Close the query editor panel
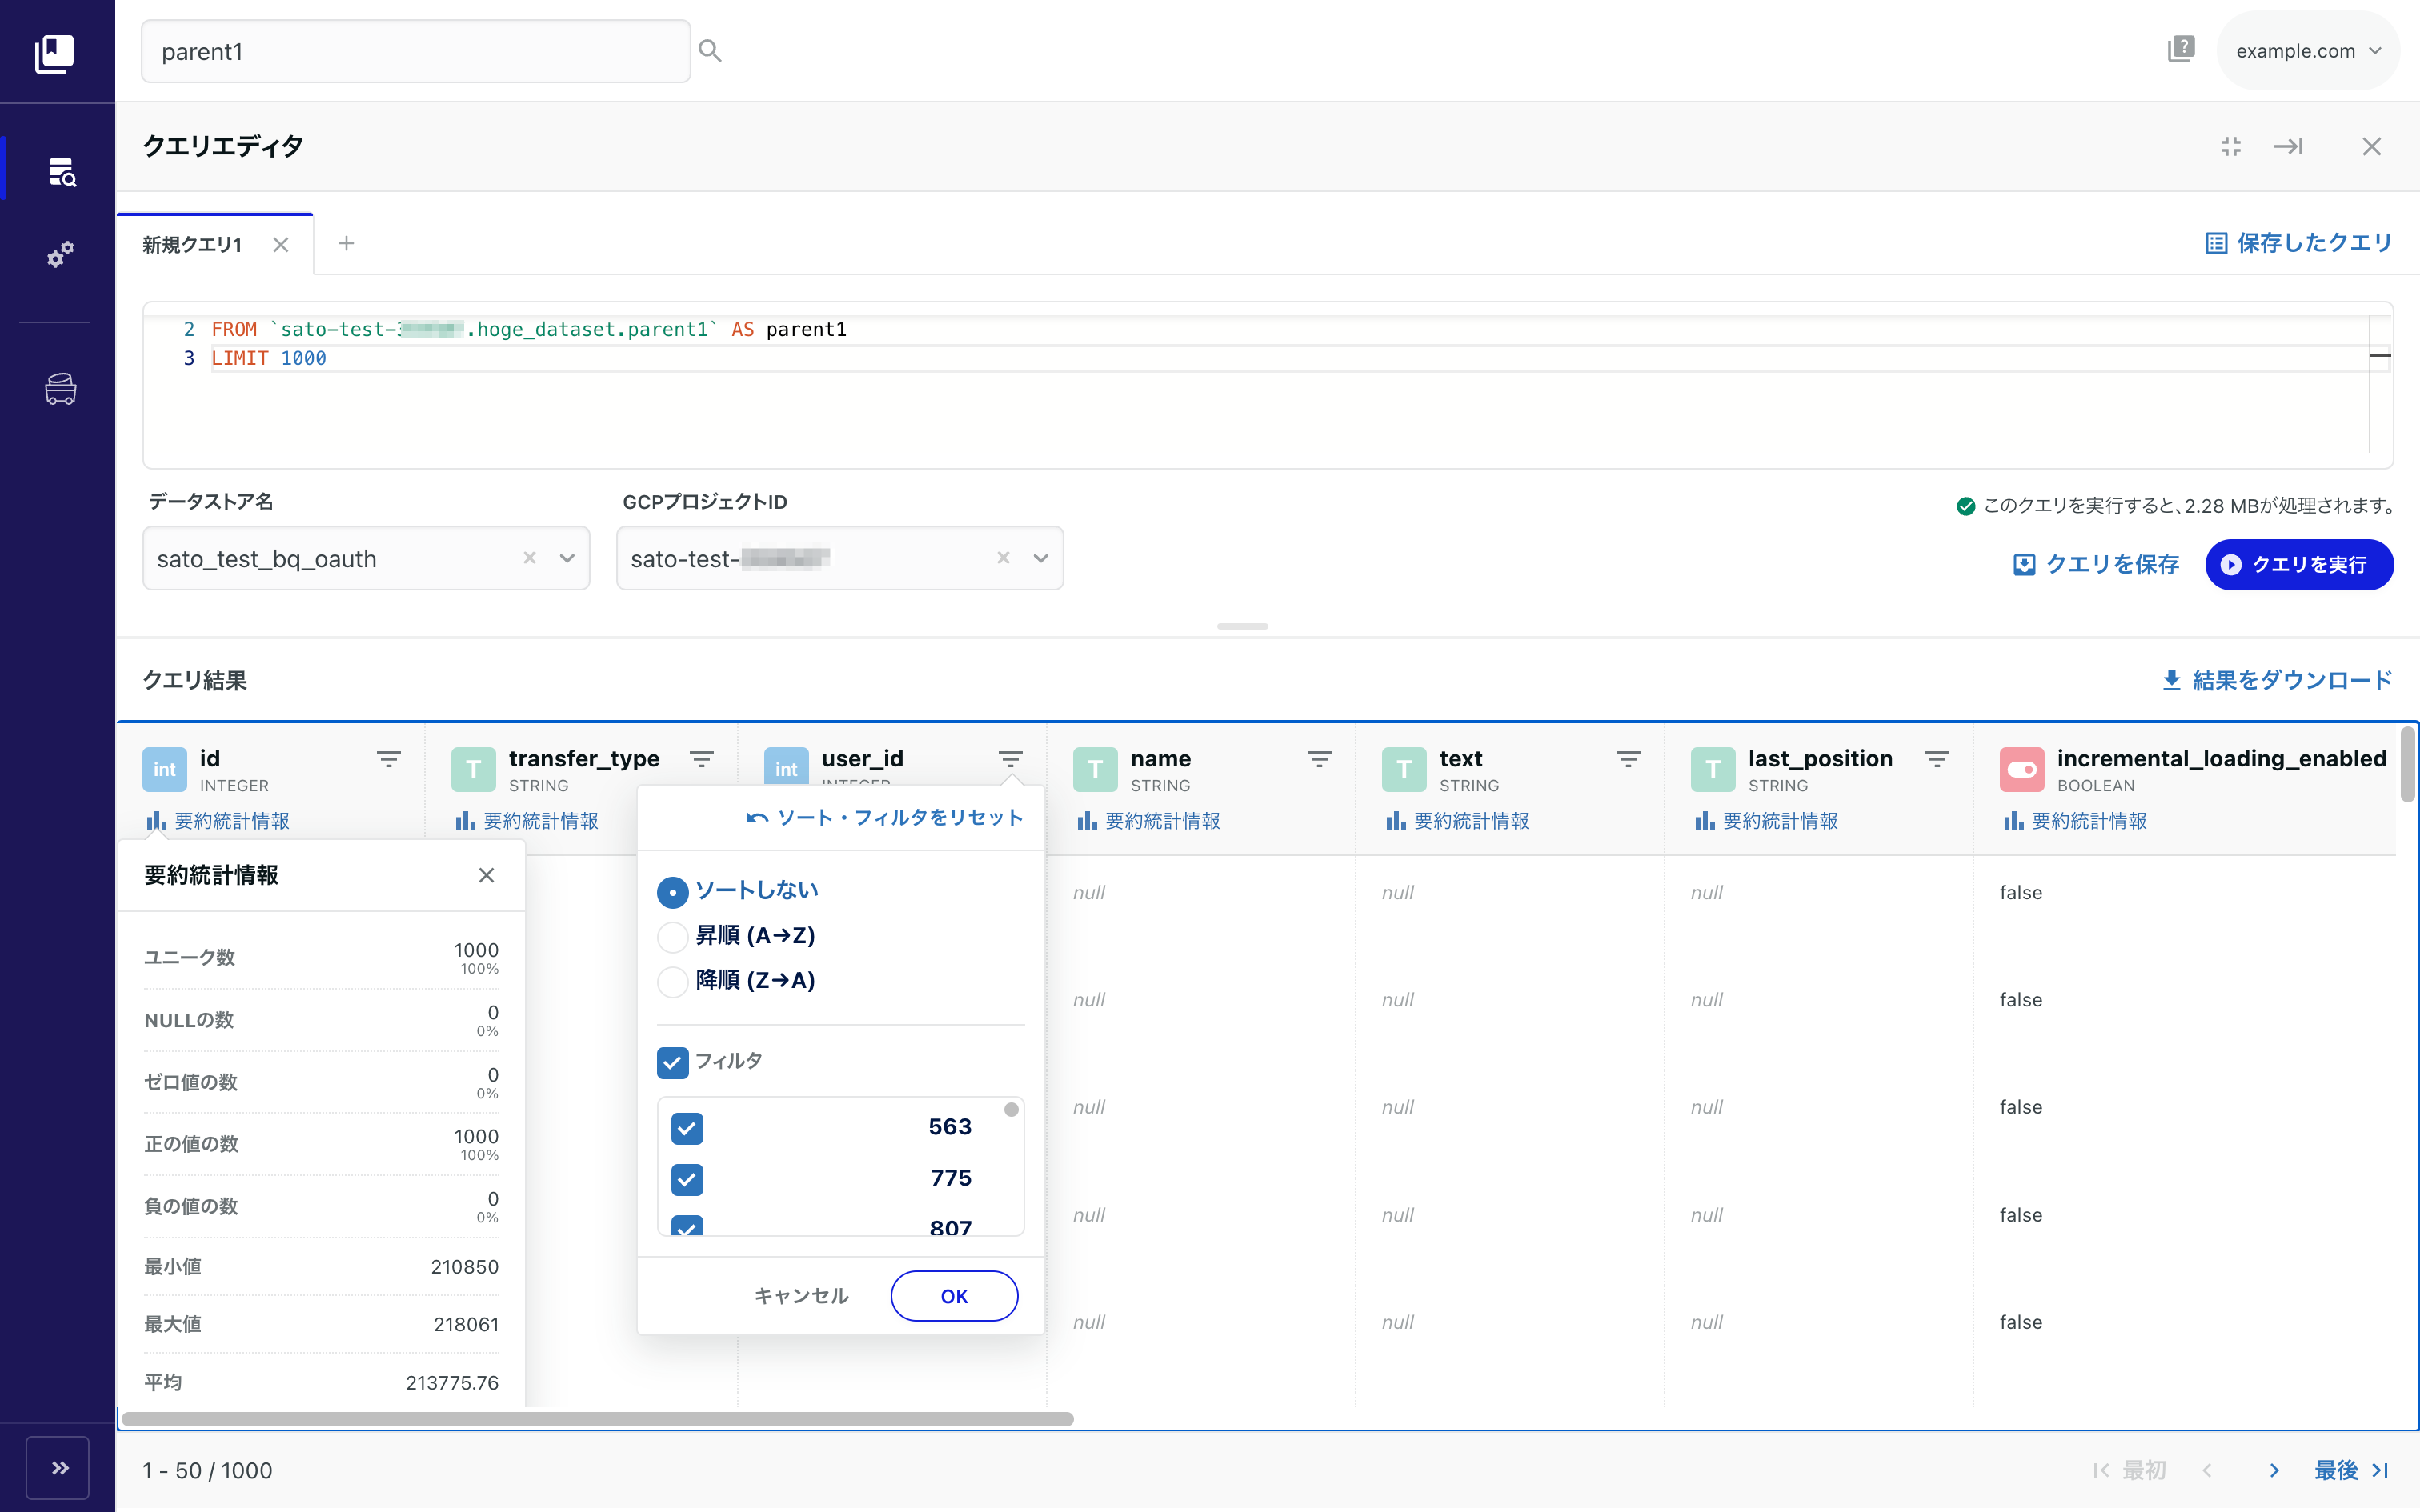 [2371, 147]
